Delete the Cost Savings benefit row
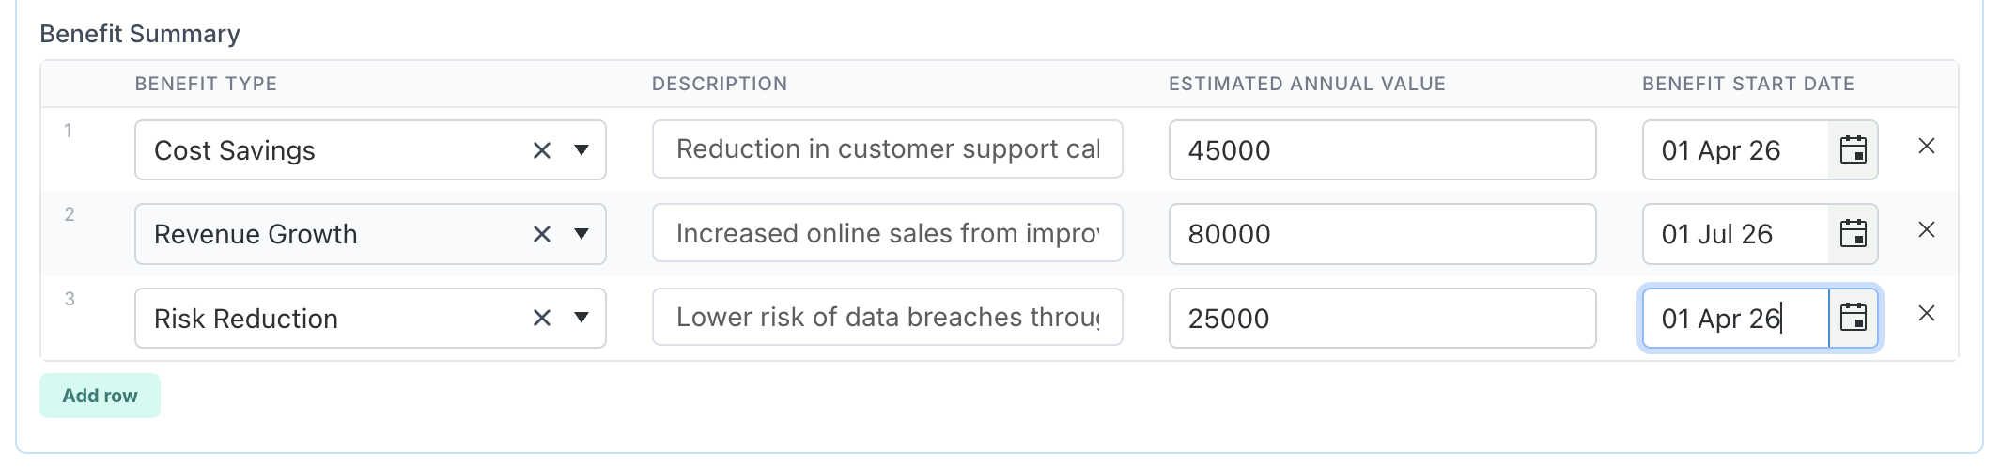Viewport: 2001px width, 468px height. (1926, 147)
